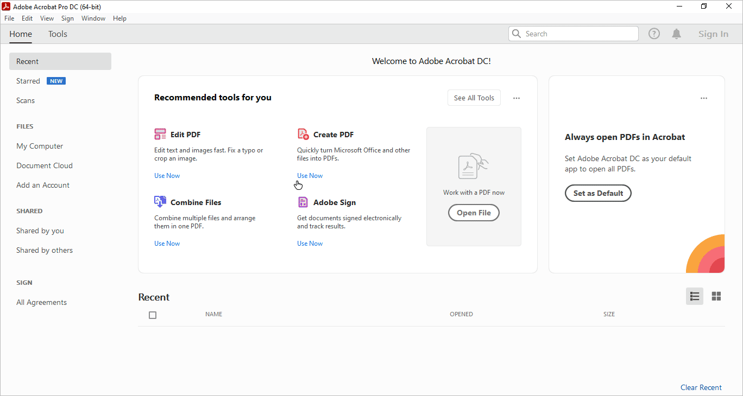The width and height of the screenshot is (743, 396).
Task: Switch to the Tools tab
Action: click(58, 34)
